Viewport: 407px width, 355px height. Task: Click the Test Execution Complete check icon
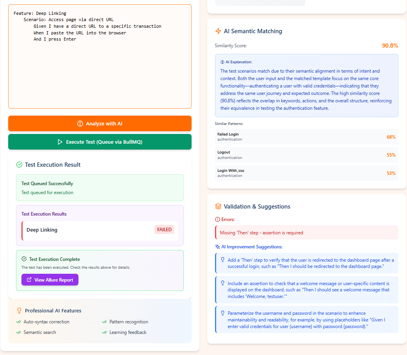[x=24, y=259]
